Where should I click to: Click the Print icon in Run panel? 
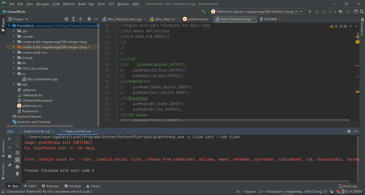[17, 167]
